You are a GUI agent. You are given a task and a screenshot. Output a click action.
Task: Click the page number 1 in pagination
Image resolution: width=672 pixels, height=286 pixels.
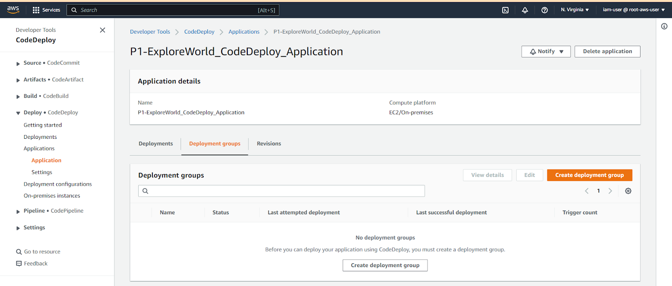pyautogui.click(x=598, y=191)
